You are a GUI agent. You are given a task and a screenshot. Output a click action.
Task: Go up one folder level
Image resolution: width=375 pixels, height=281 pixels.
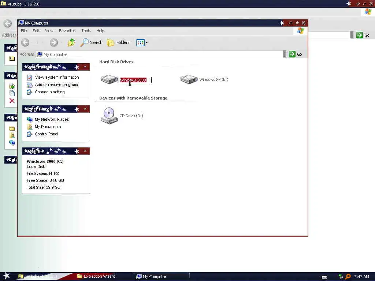(71, 42)
